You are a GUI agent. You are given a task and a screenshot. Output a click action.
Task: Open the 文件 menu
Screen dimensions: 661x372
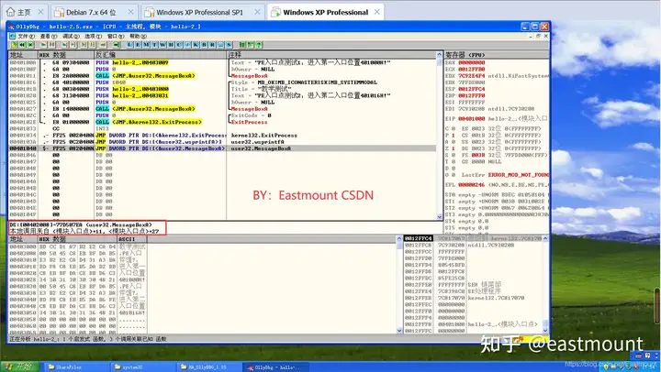tap(26, 36)
